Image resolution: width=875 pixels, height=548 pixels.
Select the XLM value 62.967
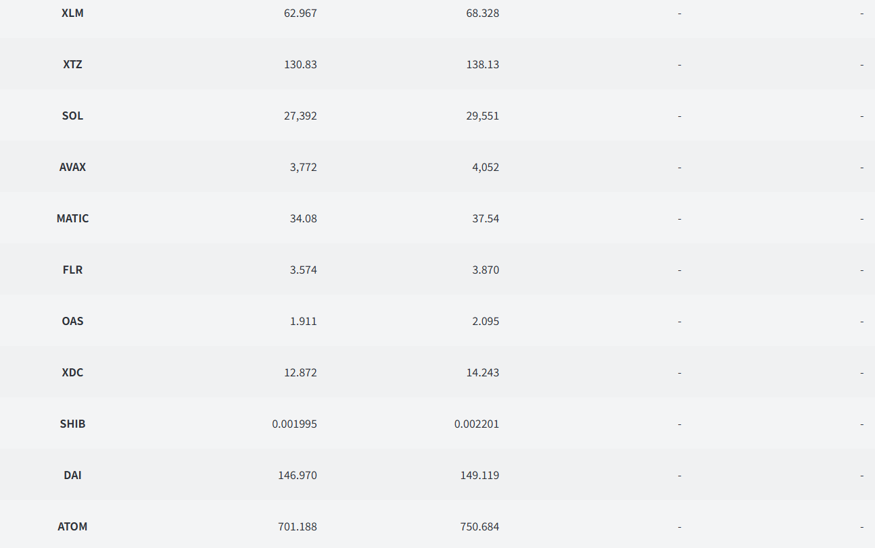point(300,13)
